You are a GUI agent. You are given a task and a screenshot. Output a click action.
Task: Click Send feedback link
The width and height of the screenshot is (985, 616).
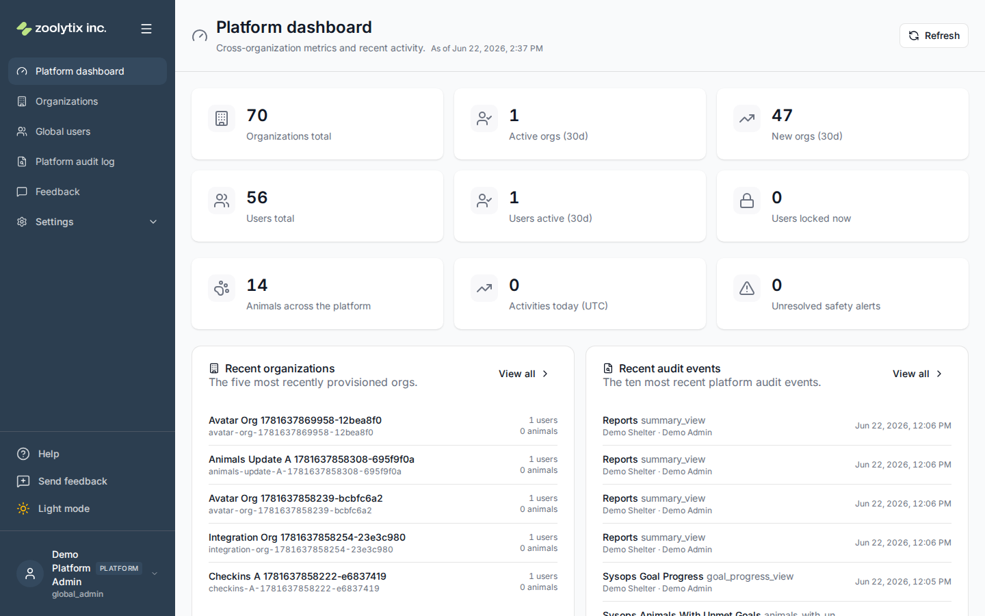point(88,481)
